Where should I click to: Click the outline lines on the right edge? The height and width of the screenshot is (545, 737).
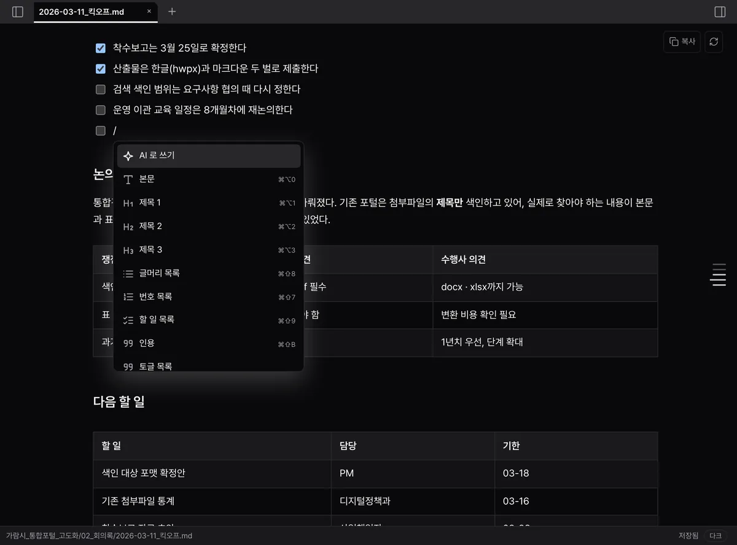pyautogui.click(x=718, y=274)
